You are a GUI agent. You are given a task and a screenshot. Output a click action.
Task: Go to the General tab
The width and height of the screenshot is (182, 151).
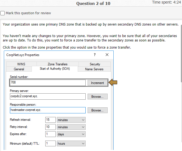tap(19, 69)
